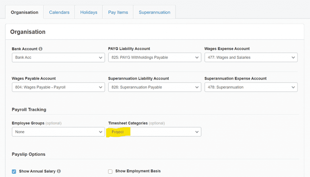This screenshot has width=310, height=177.
Task: Switch to the Holidays tab
Action: point(89,12)
